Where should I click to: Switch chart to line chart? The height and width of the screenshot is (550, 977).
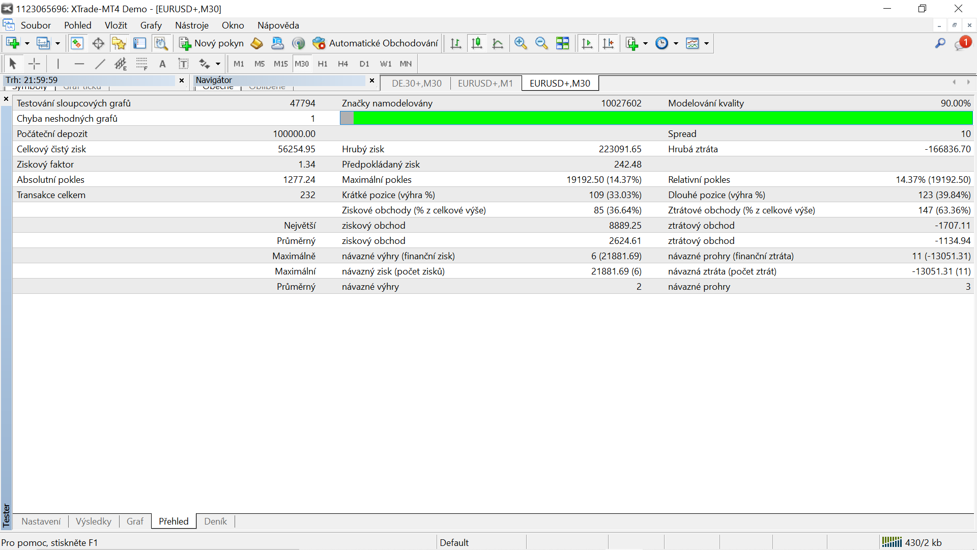[x=498, y=43]
